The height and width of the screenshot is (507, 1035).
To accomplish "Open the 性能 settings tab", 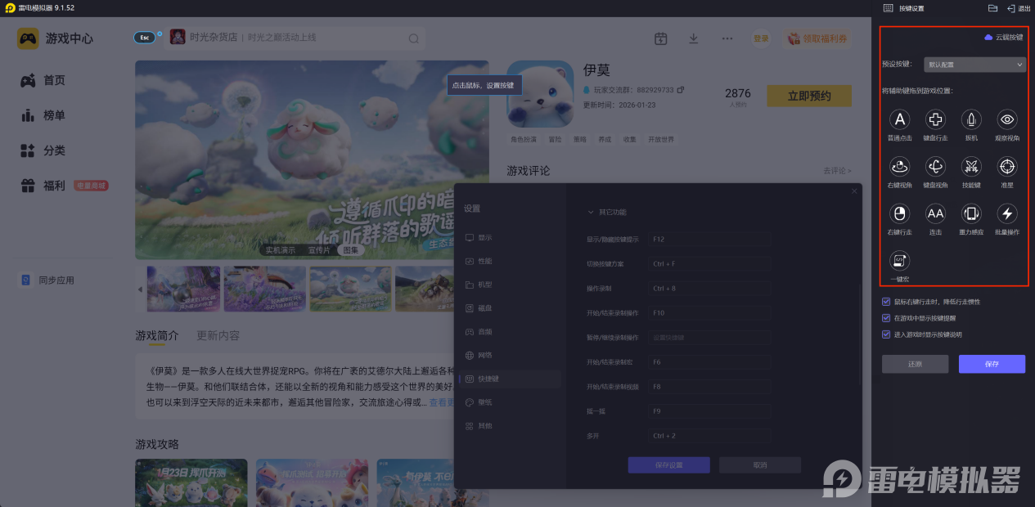I will pos(484,261).
